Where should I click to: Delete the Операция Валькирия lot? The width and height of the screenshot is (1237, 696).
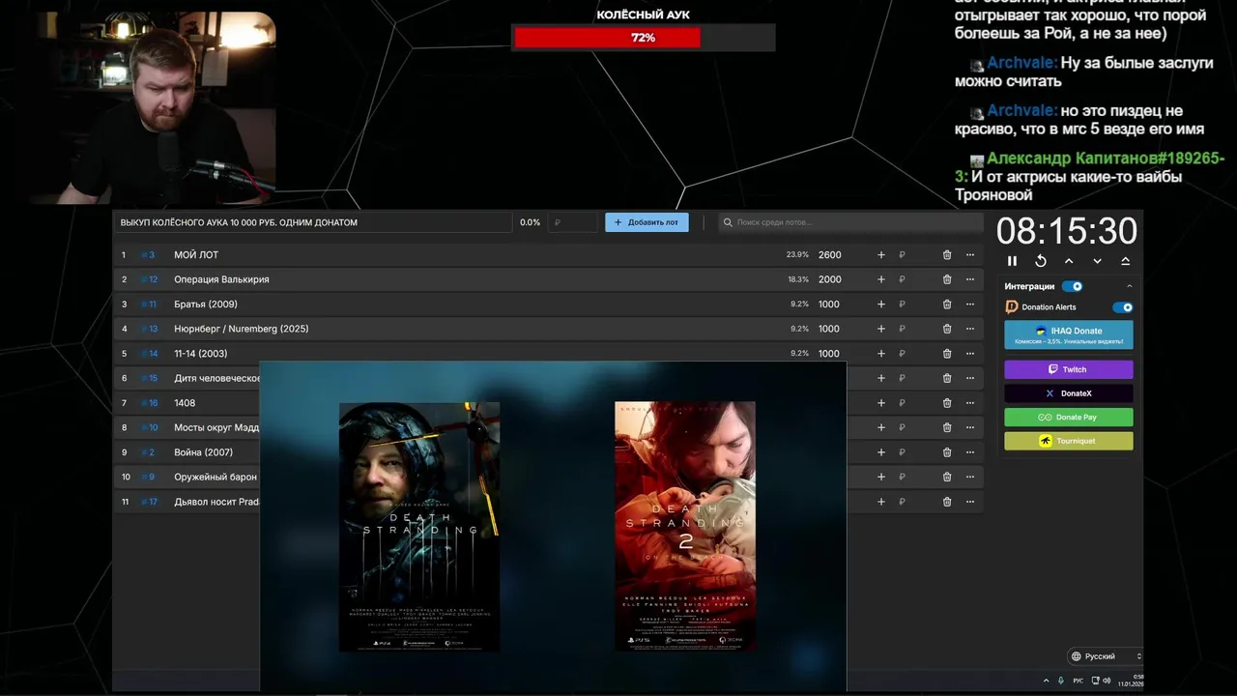947,279
